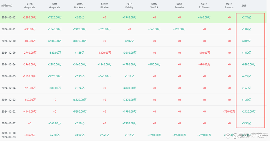
Task: Open the 2024-12-06 date entry
Action: pyautogui.click(x=8, y=64)
